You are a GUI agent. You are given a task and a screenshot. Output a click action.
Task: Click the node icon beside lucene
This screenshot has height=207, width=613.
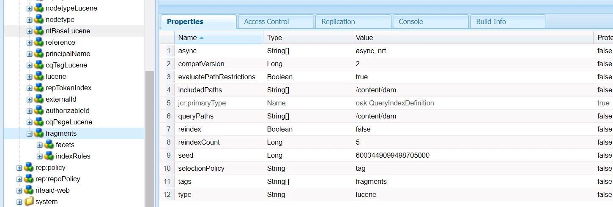(39, 76)
